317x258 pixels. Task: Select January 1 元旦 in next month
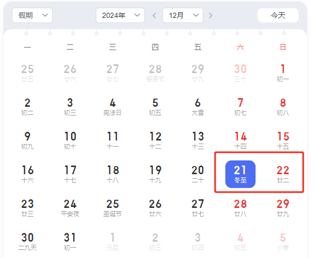click(x=113, y=242)
